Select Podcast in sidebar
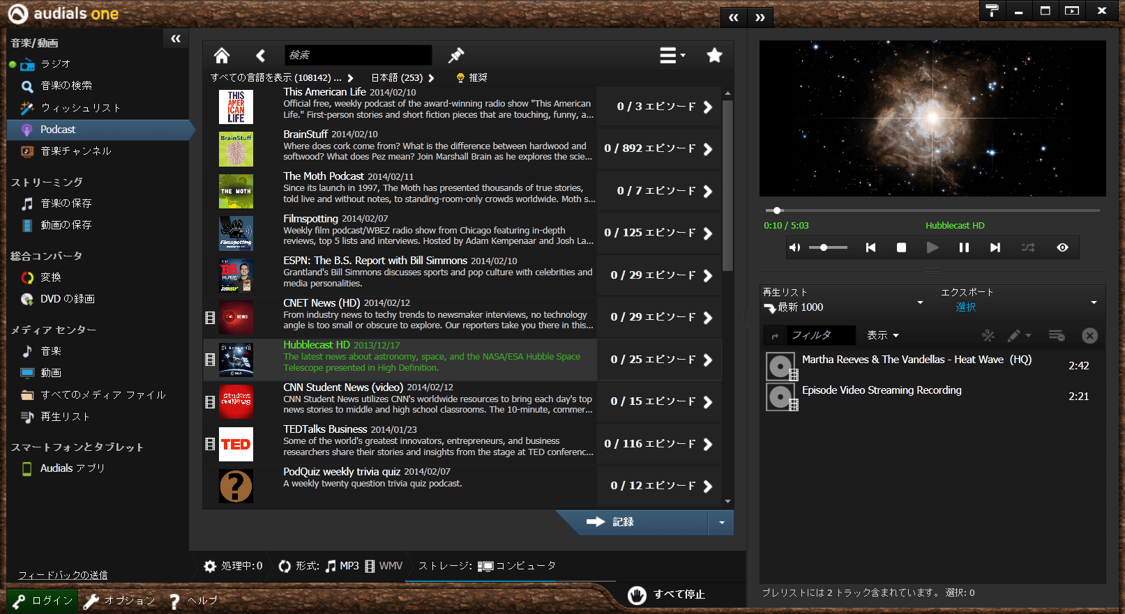This screenshot has height=614, width=1125. [98, 130]
